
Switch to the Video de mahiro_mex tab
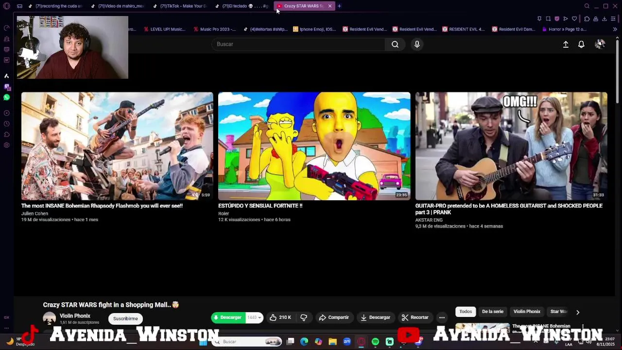click(118, 6)
